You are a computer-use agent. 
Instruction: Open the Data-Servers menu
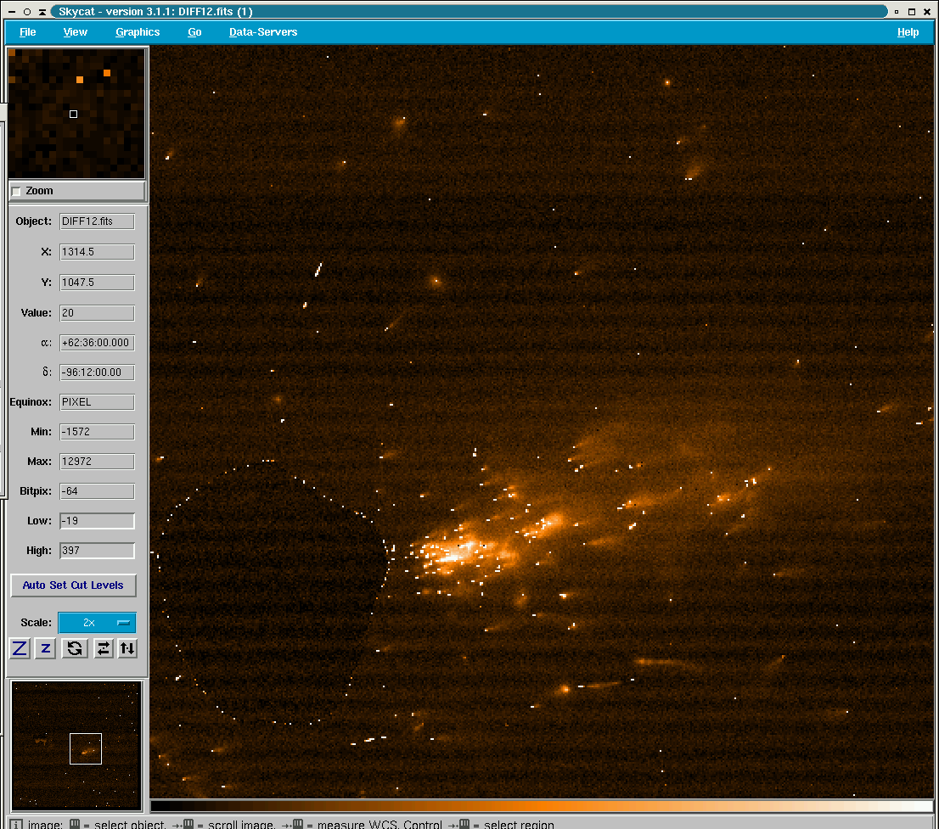tap(263, 32)
